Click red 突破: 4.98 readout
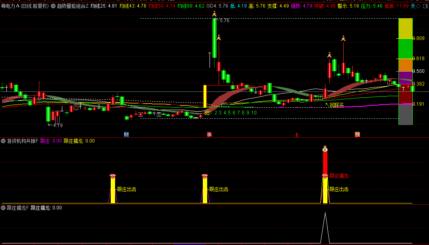 325,6
